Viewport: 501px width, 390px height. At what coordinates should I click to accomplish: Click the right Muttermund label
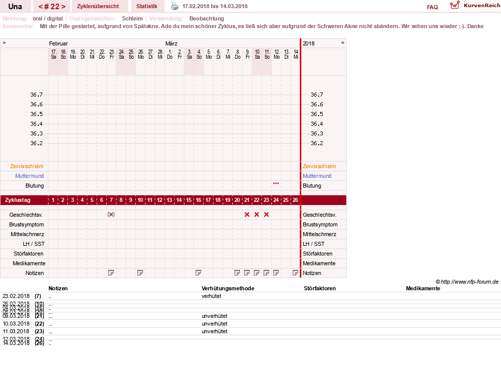(317, 176)
